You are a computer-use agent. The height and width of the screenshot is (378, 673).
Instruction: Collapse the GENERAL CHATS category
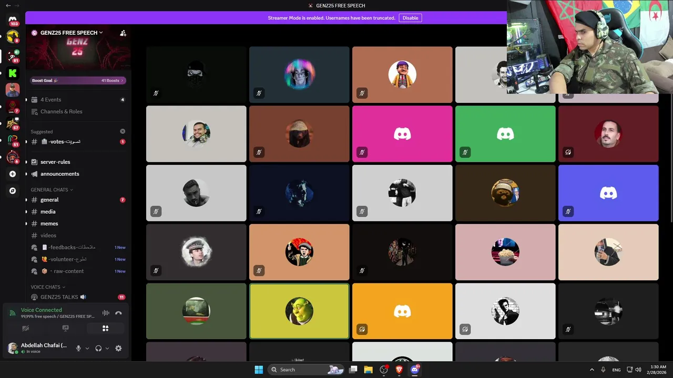52,190
